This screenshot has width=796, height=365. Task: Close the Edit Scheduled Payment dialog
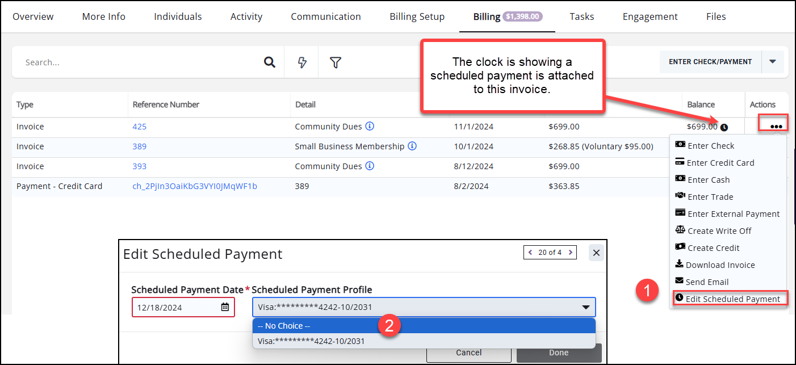(596, 253)
